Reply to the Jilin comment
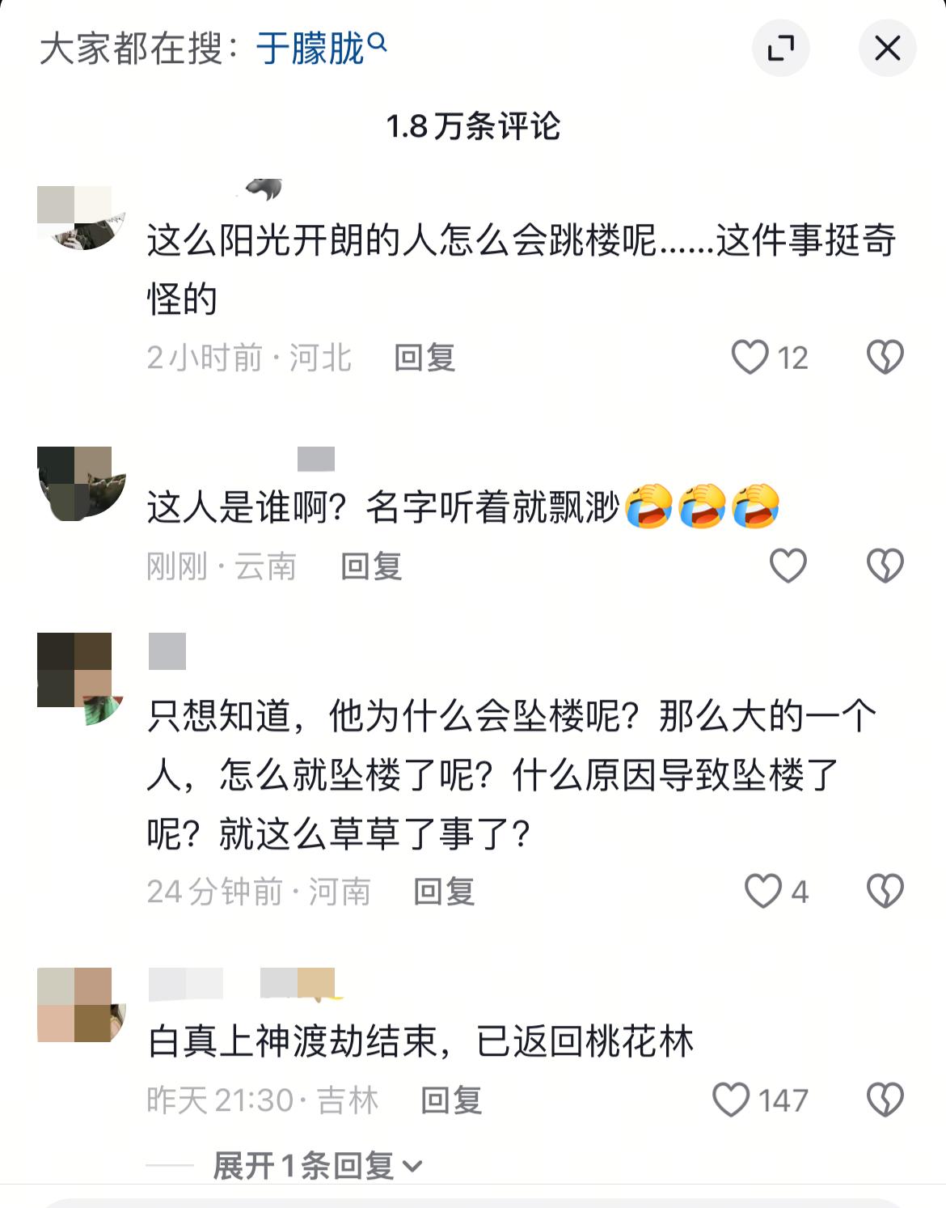 click(451, 1100)
